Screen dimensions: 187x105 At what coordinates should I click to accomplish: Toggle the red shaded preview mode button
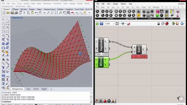click(167, 24)
